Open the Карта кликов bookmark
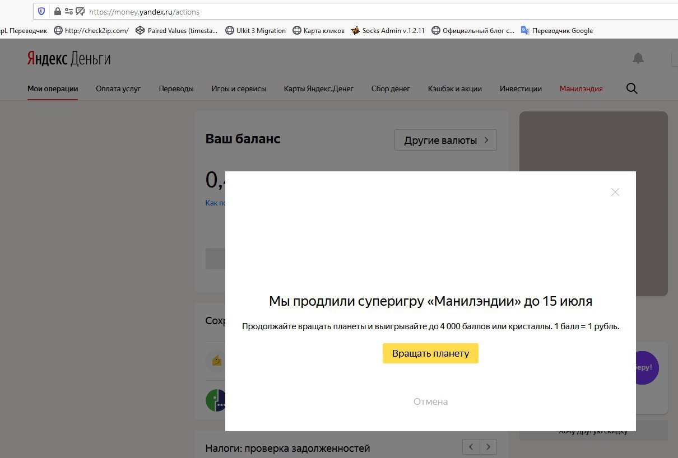678x458 pixels. [319, 31]
